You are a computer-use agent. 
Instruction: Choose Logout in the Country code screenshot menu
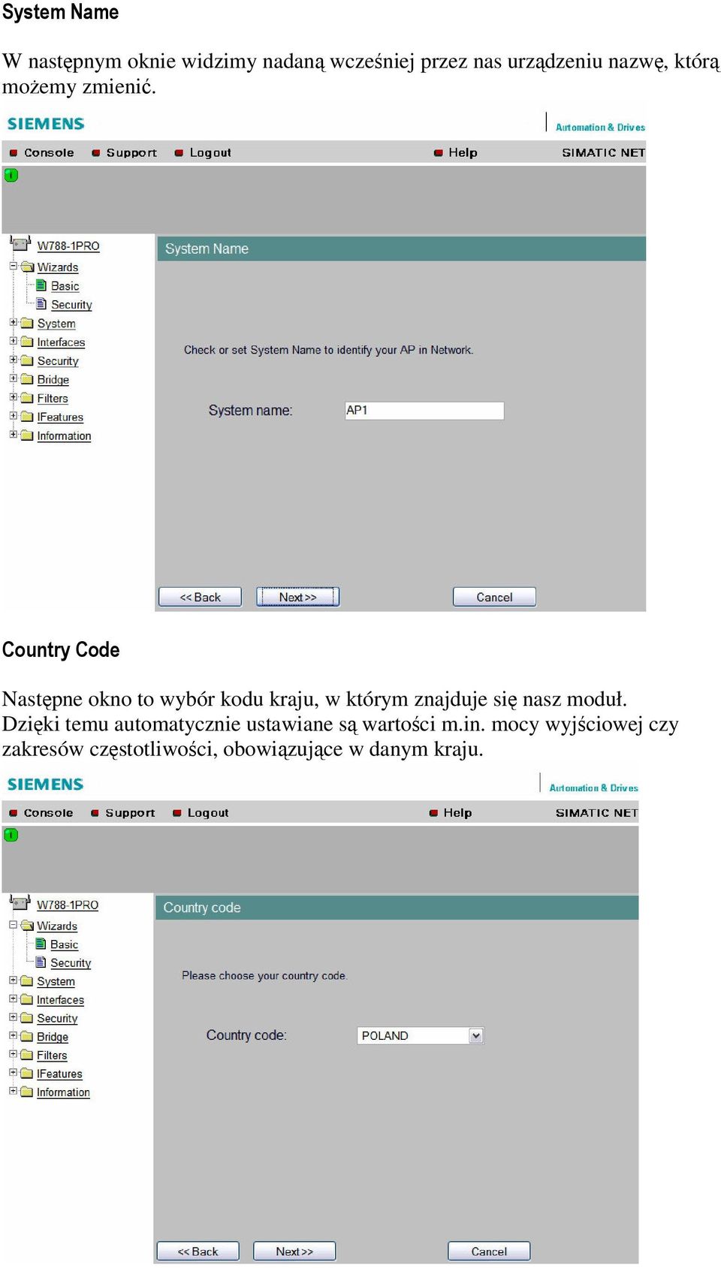(208, 812)
